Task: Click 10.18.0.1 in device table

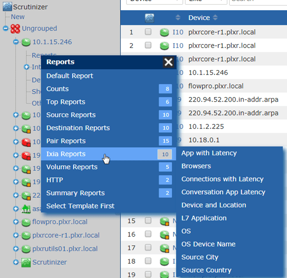Action: [204, 140]
